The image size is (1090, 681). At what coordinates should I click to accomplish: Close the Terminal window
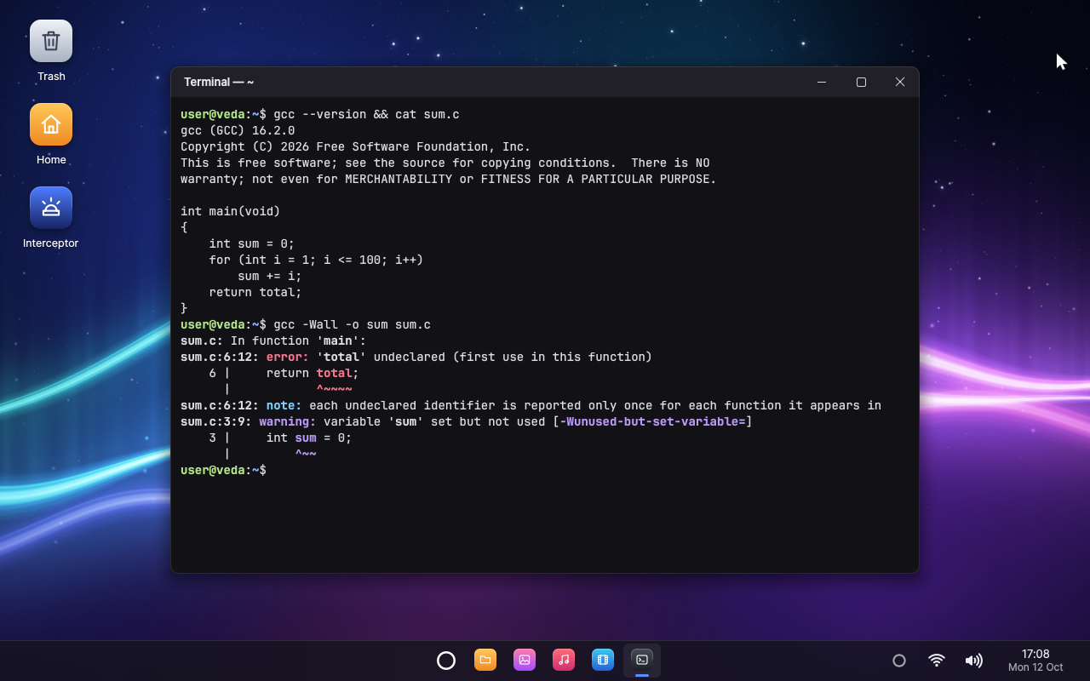pos(900,82)
